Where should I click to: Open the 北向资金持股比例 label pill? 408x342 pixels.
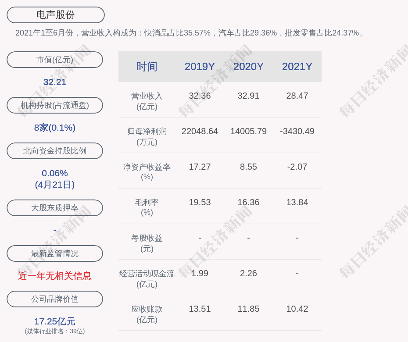(55, 151)
